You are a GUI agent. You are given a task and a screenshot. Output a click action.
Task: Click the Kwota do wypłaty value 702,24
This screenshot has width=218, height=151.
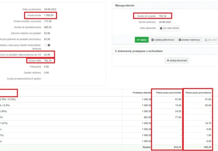click(163, 16)
